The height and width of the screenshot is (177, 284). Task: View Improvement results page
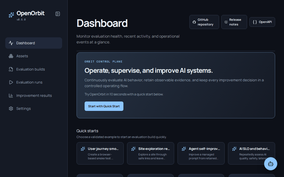click(34, 95)
